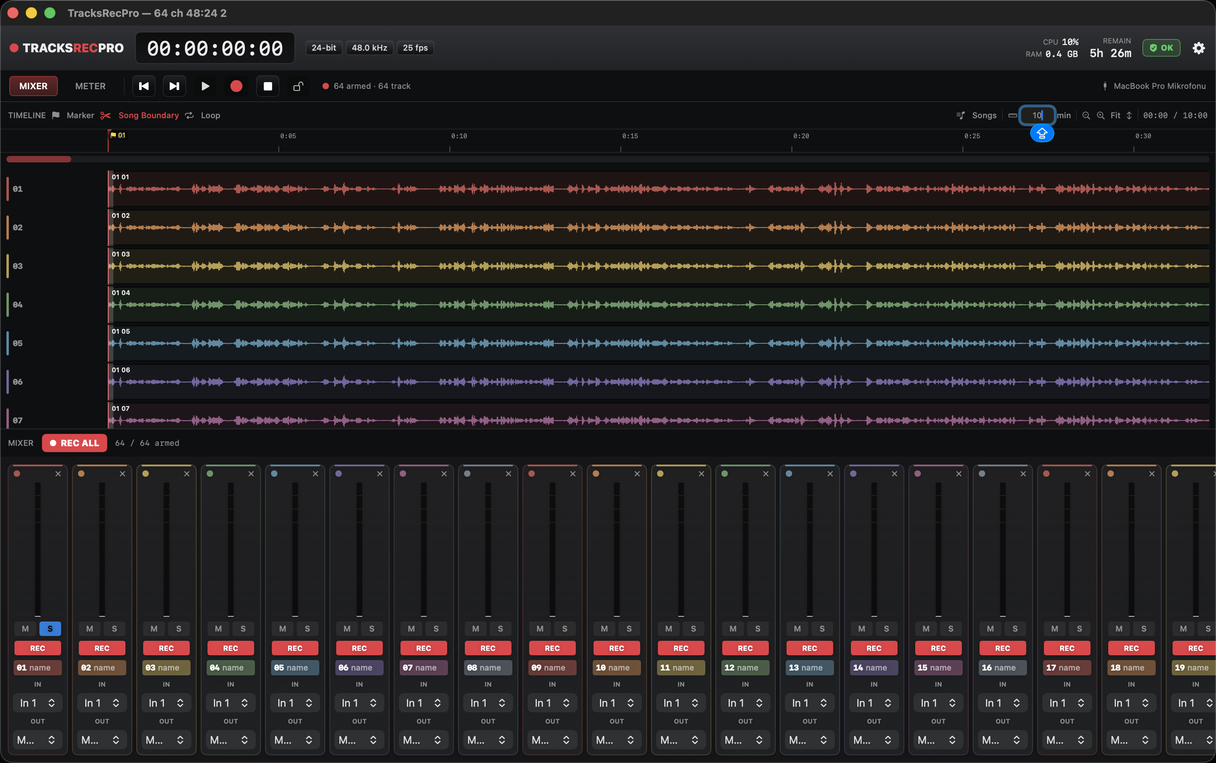
Task: Open the output dropdown on channel 11
Action: 681,740
